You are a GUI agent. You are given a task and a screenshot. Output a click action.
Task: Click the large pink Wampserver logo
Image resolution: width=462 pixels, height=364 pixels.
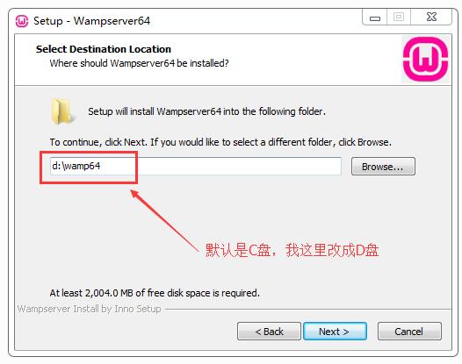(x=425, y=59)
